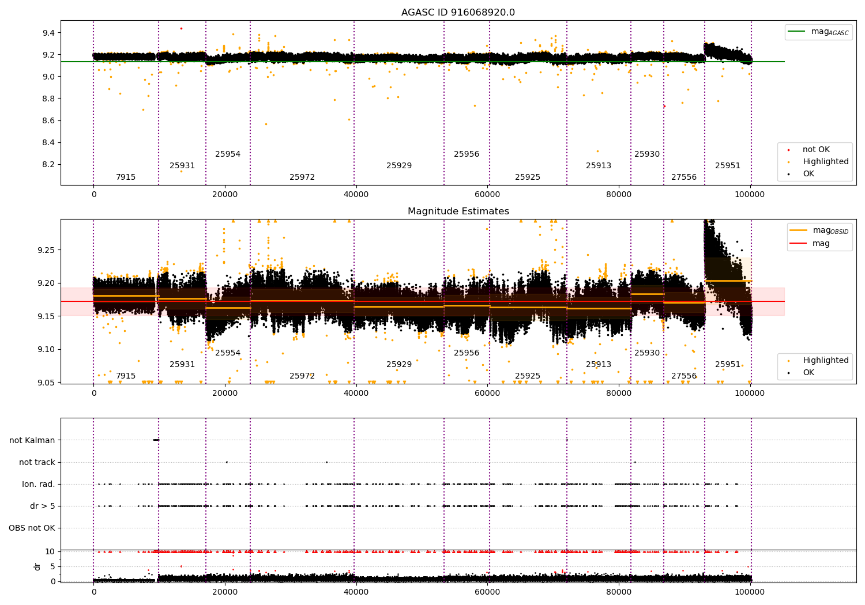This screenshot has height=605, width=865.
Task: Click the 'not OK' legend entry
Action: tap(816, 150)
